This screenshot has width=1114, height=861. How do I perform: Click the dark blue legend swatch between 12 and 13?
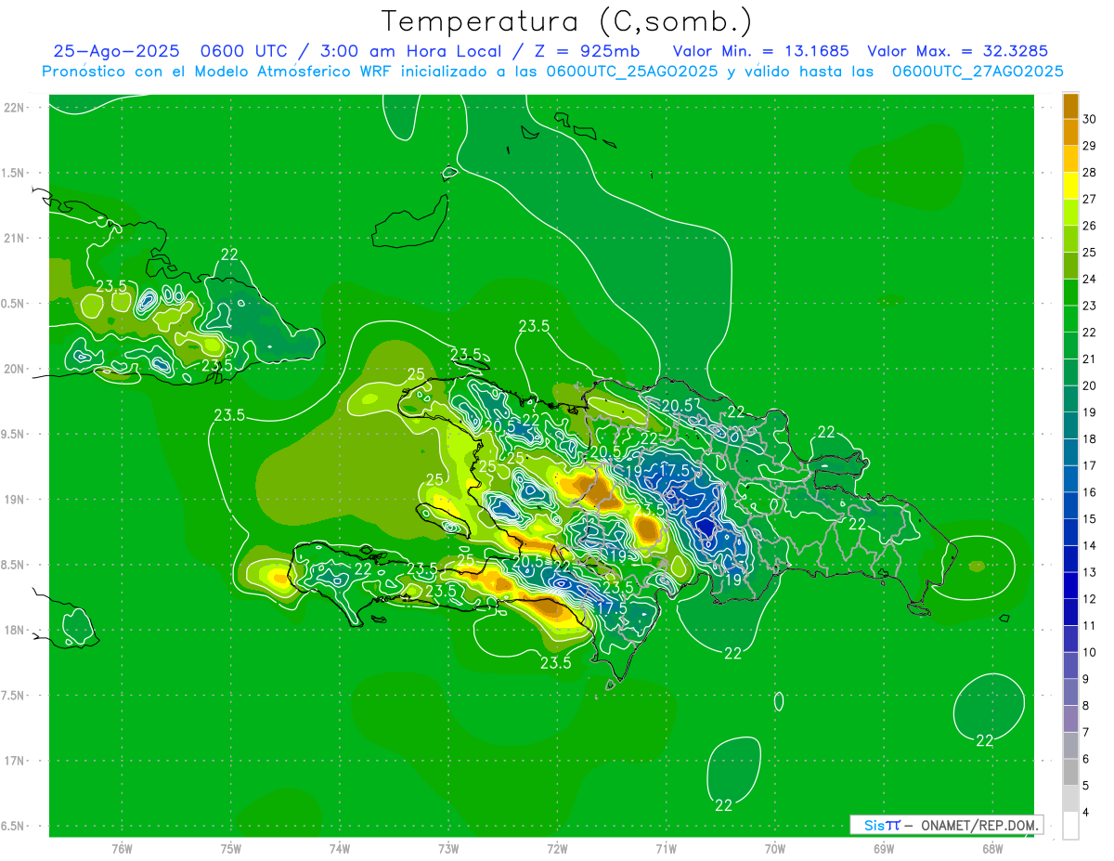pos(1070,586)
